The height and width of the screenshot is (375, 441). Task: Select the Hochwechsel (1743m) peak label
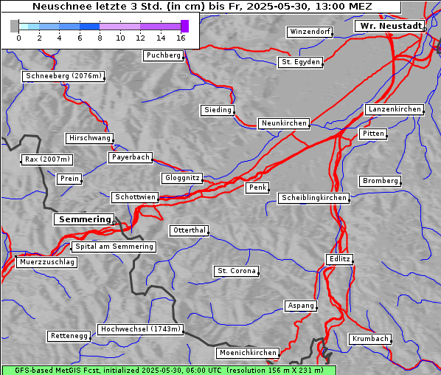click(141, 329)
